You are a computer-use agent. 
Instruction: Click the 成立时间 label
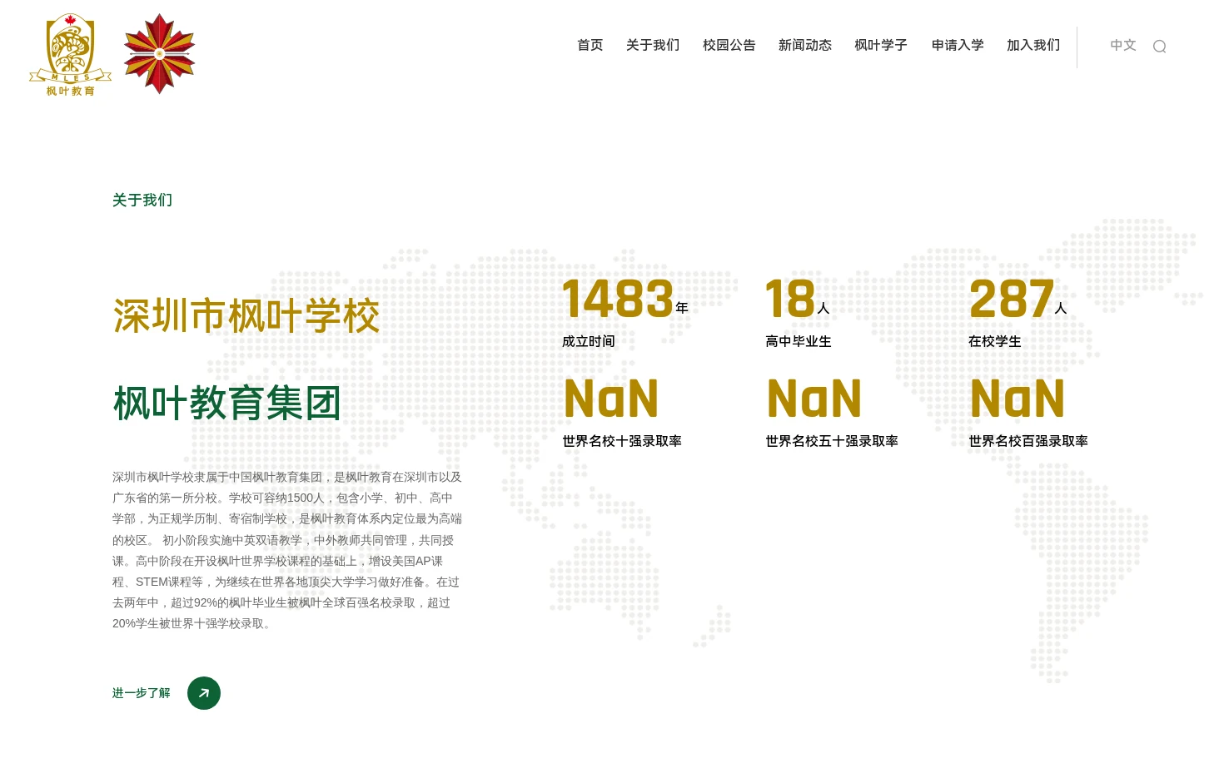589,341
